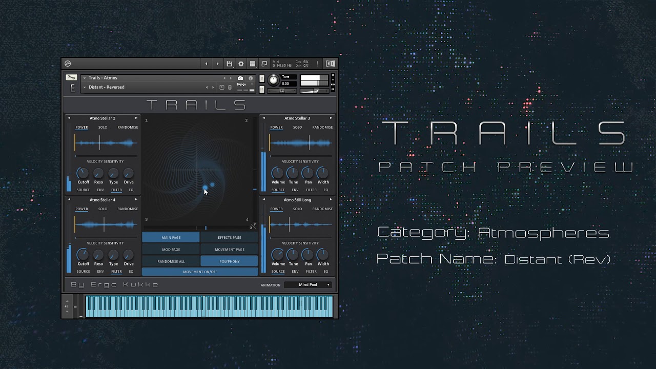Select next sample after Atmo Stellar 4
Image resolution: width=656 pixels, height=369 pixels.
point(136,199)
